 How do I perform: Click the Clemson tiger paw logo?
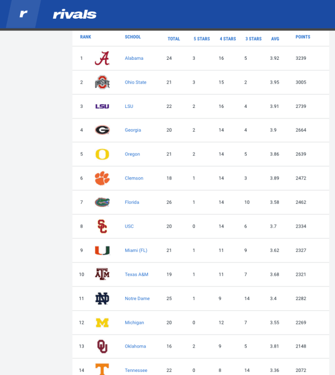[103, 178]
